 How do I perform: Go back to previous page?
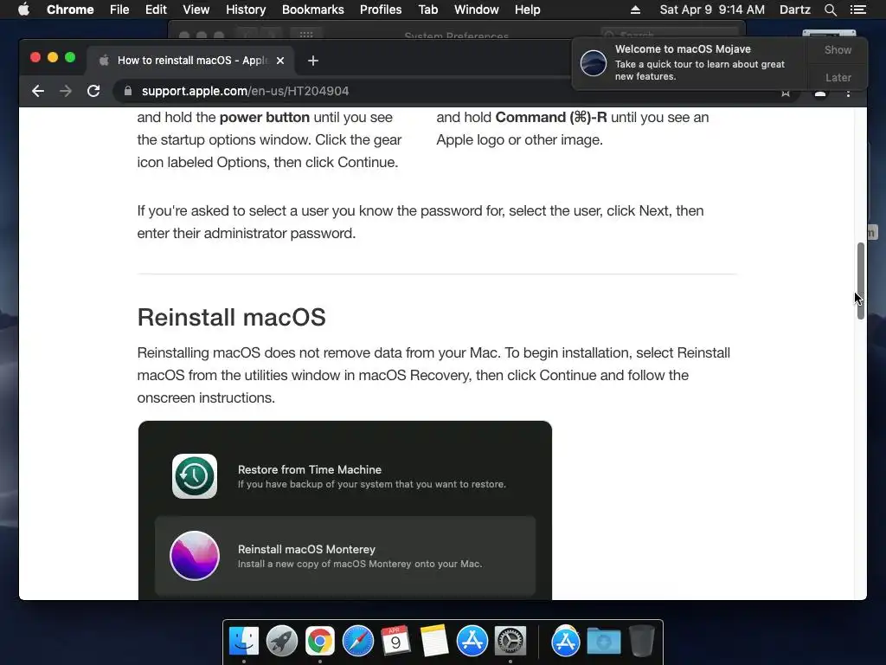(38, 91)
